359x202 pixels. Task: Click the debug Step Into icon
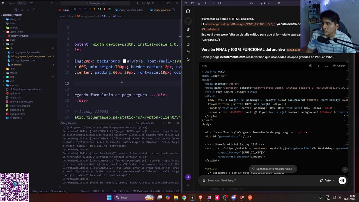pos(85,9)
